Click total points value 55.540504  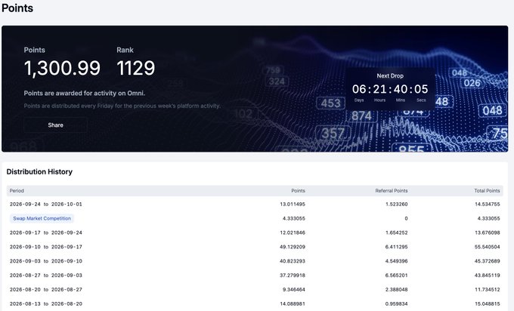(487, 247)
